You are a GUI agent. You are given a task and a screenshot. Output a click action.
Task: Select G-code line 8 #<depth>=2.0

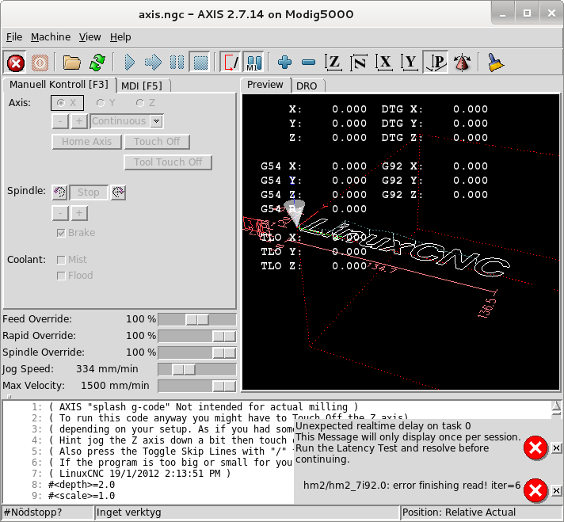point(82,485)
